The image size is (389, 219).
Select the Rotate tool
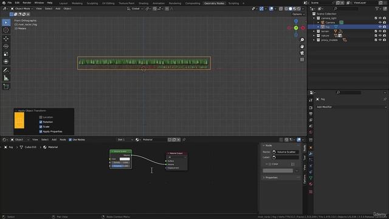[x=6, y=46]
